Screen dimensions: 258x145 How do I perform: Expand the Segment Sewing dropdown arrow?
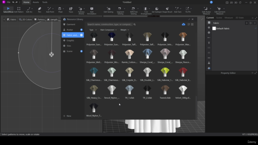pos(125,8)
